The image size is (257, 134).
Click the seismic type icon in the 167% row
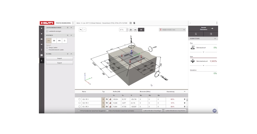[107, 103]
